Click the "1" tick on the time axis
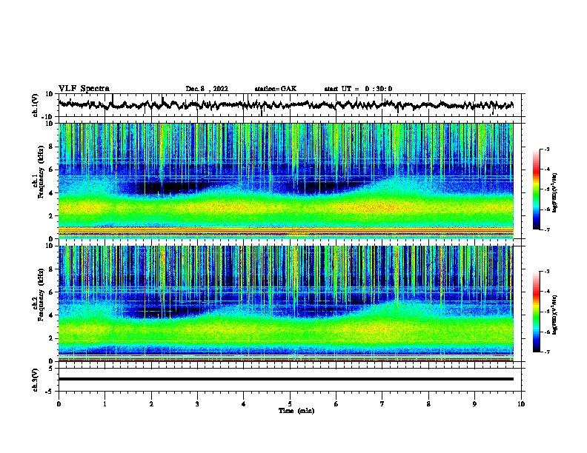The image size is (587, 453). click(105, 404)
